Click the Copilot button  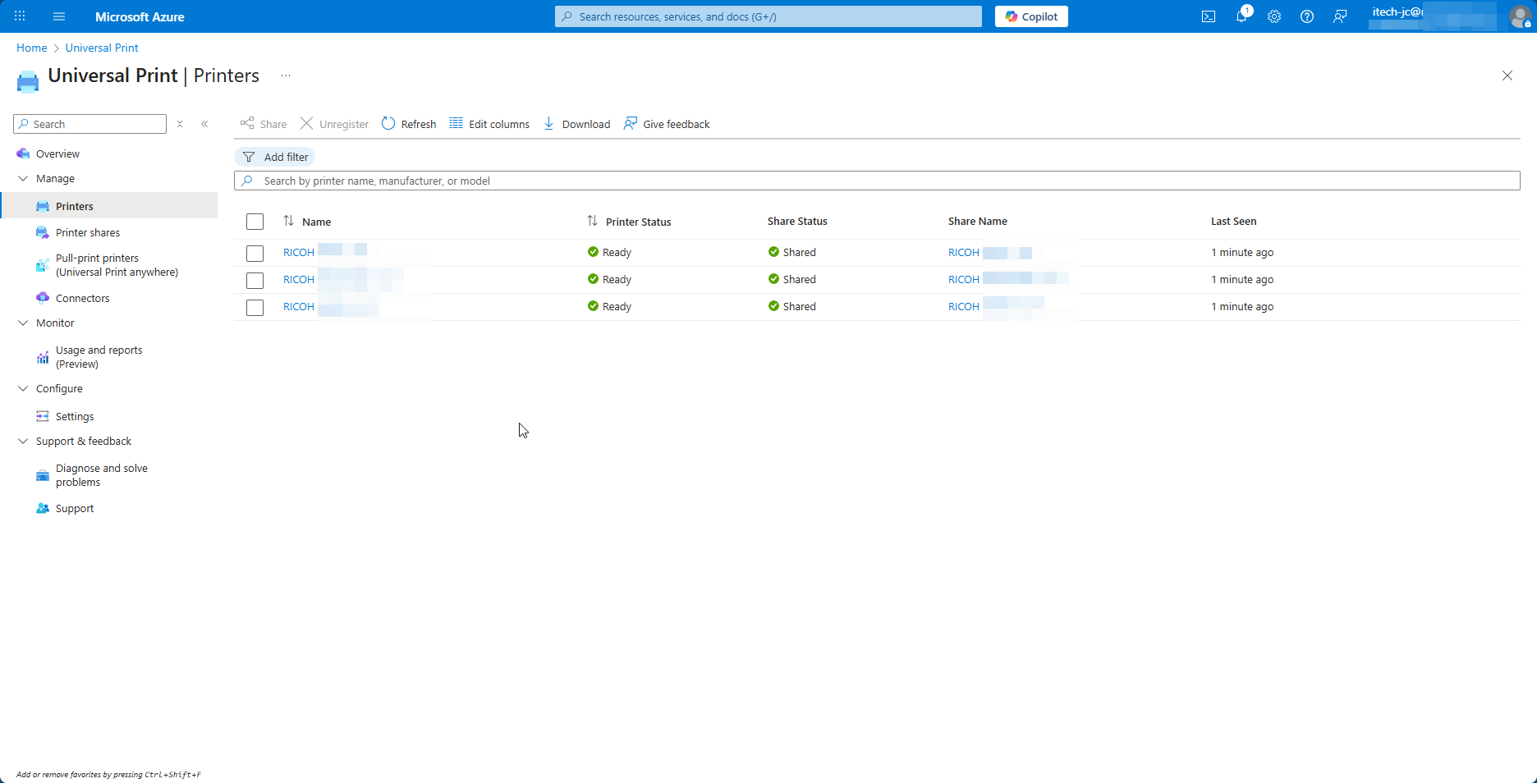[1031, 16]
